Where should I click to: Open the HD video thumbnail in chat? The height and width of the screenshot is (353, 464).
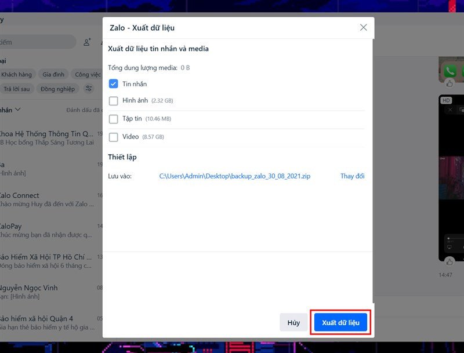[x=451, y=174]
